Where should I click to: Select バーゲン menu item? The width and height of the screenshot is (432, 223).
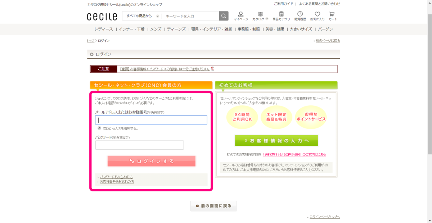pos(325,29)
